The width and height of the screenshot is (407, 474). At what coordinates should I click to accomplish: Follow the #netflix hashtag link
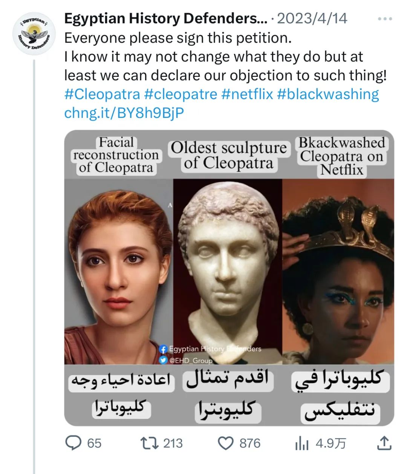[247, 94]
